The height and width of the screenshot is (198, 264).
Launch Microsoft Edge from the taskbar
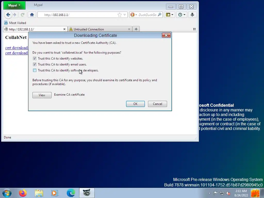tap(71, 193)
